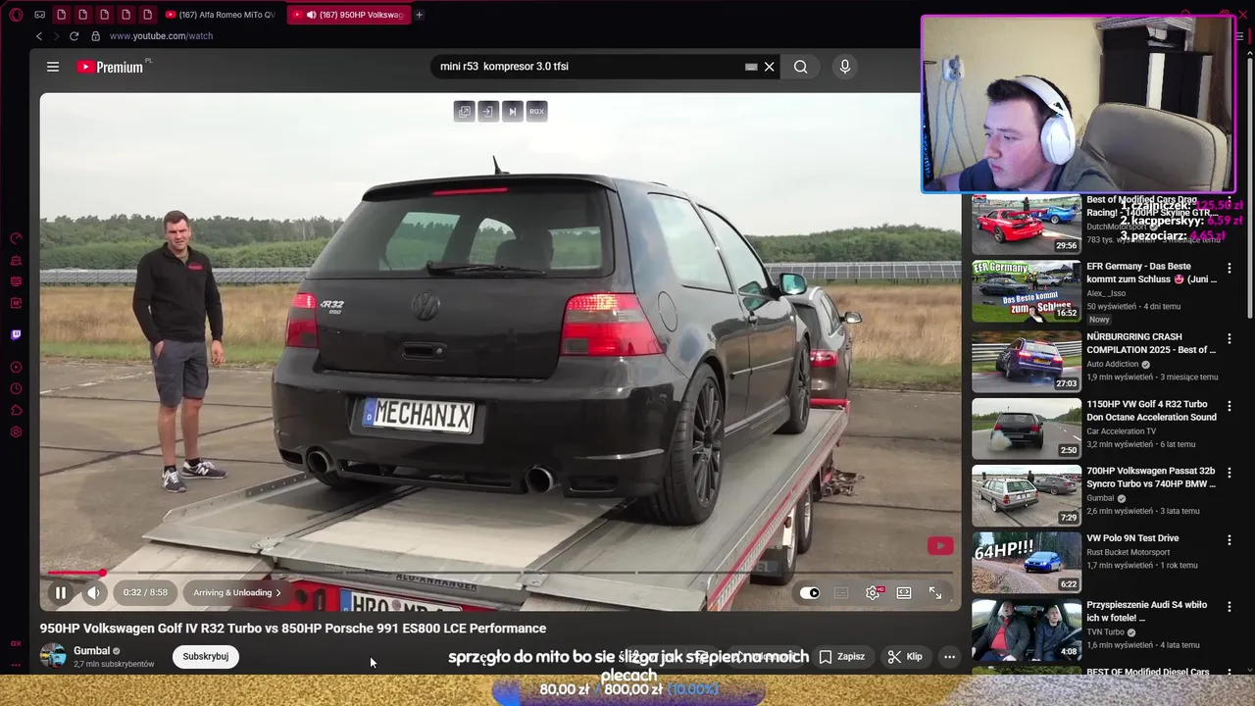Enter fullscreen mode
This screenshot has height=706, width=1255.
(935, 592)
